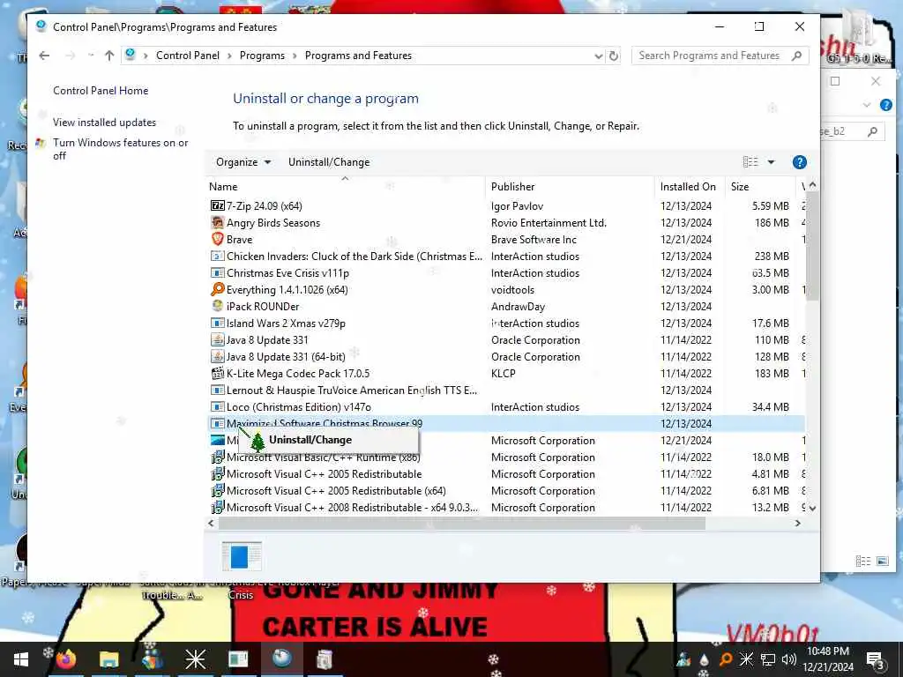This screenshot has height=677, width=903.
Task: Navigate to Programs breadcrumb
Action: click(x=262, y=56)
